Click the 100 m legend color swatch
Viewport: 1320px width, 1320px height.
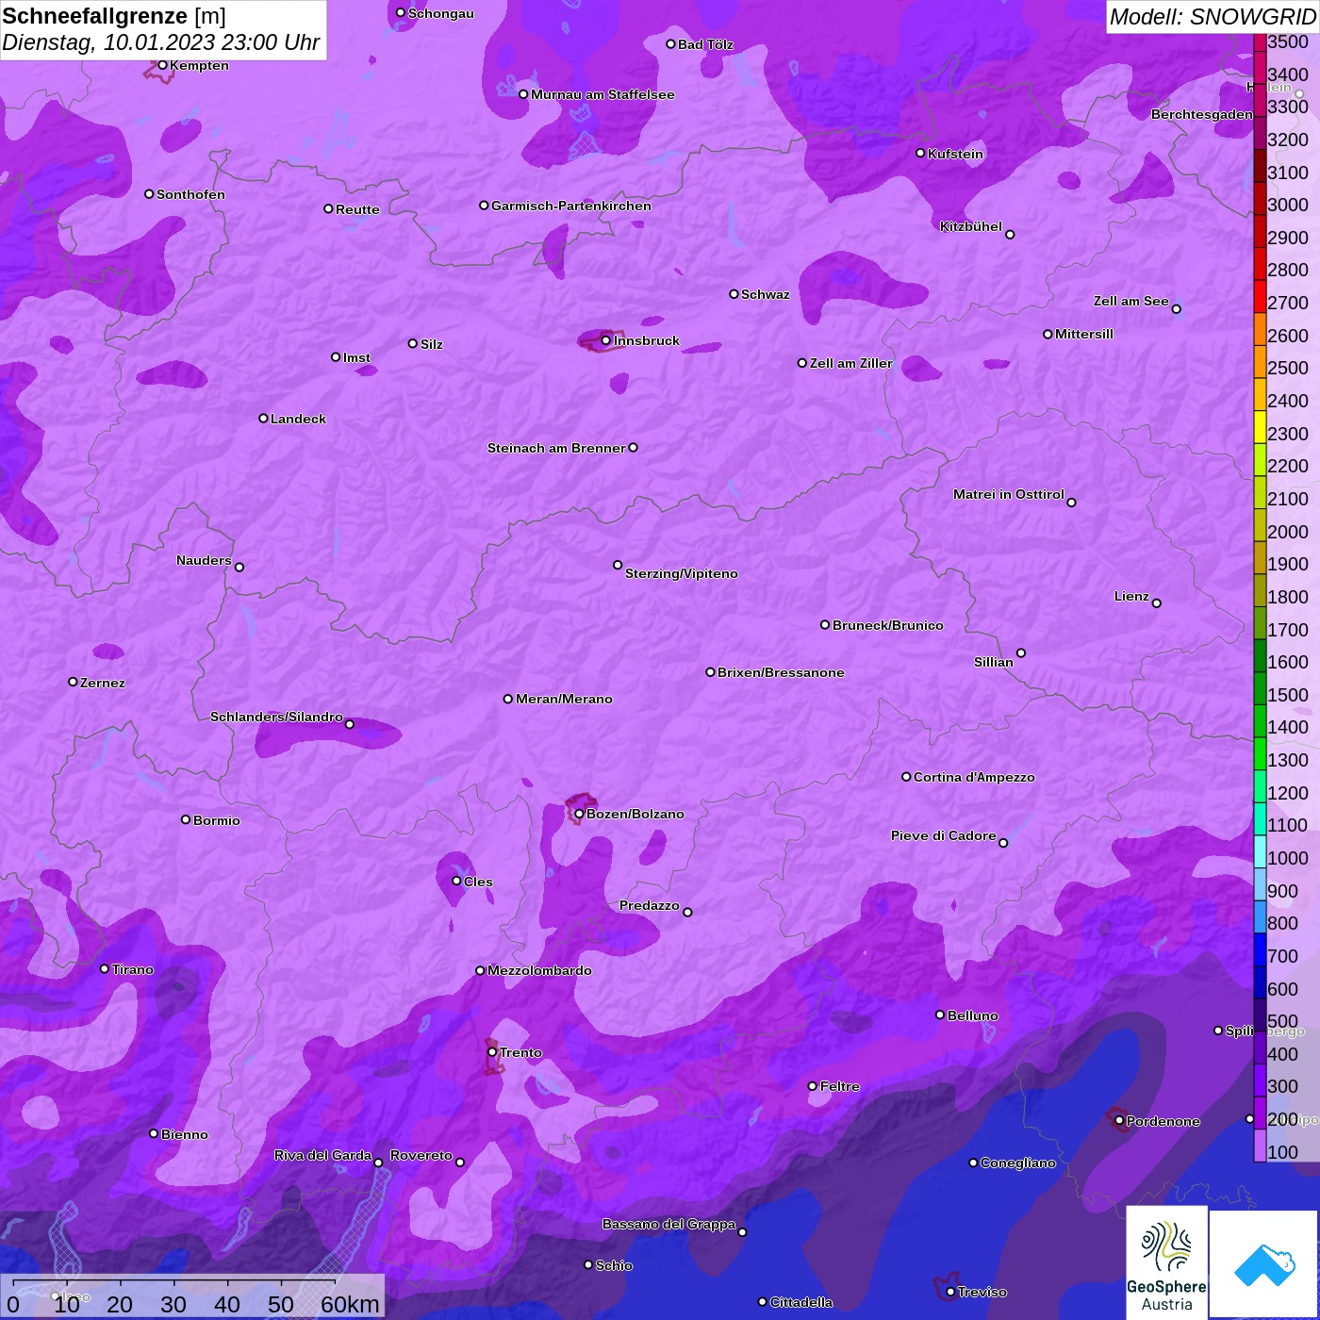(1260, 1144)
